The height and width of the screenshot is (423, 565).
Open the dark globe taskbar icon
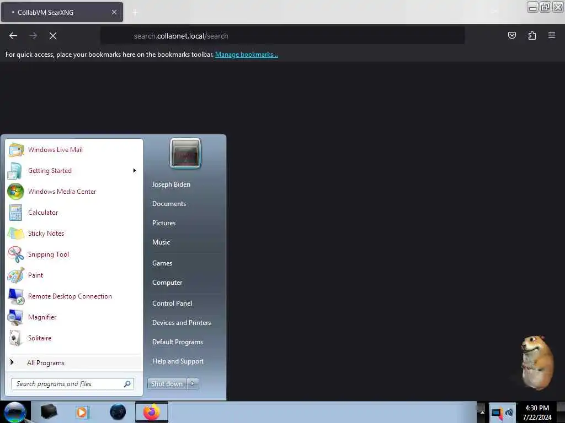point(118,412)
